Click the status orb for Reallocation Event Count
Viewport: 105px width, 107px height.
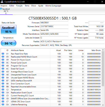pos(3,92)
